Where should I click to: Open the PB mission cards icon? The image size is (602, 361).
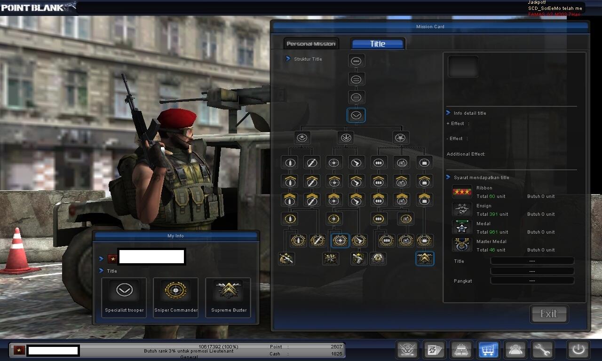(434, 350)
